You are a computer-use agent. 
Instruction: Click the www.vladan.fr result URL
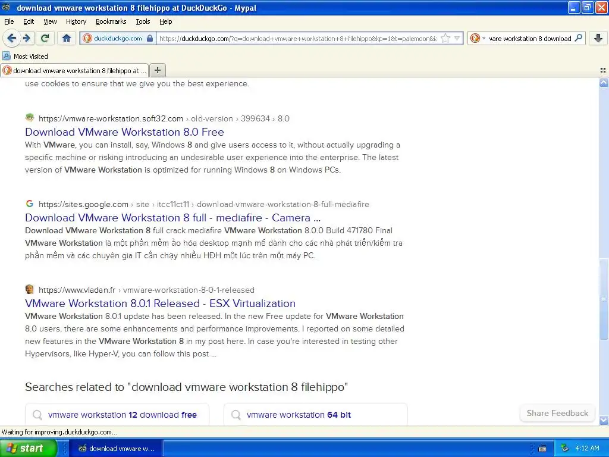pos(77,290)
